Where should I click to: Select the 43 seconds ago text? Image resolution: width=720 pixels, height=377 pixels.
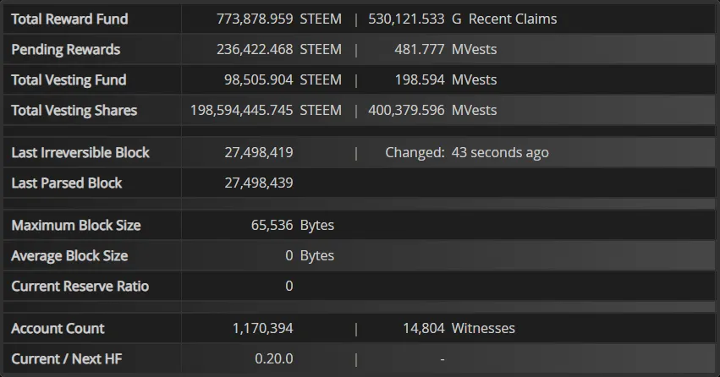point(500,153)
